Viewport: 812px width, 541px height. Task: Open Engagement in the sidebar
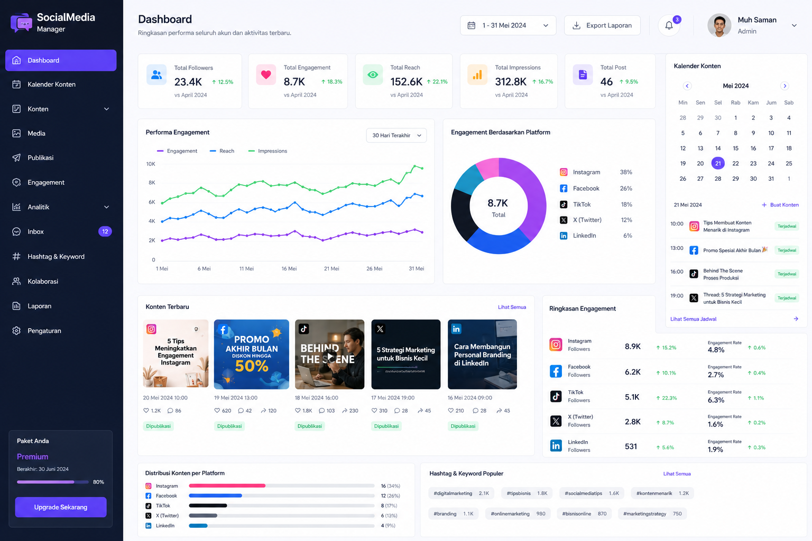(x=61, y=183)
